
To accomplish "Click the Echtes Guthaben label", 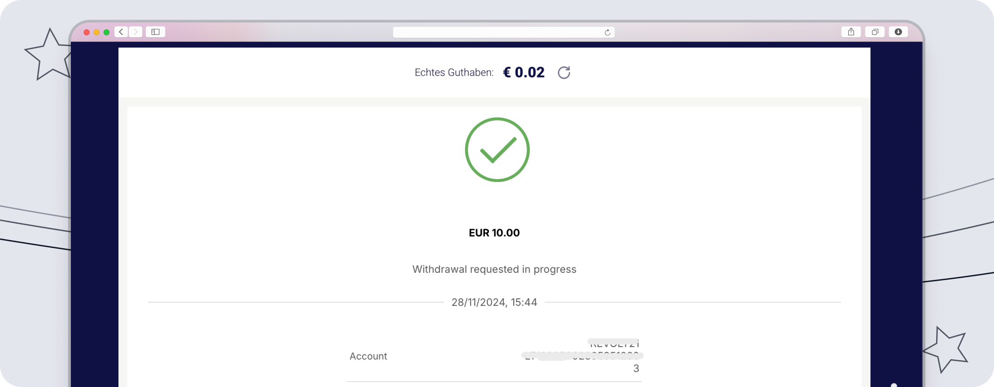I will click(x=454, y=73).
